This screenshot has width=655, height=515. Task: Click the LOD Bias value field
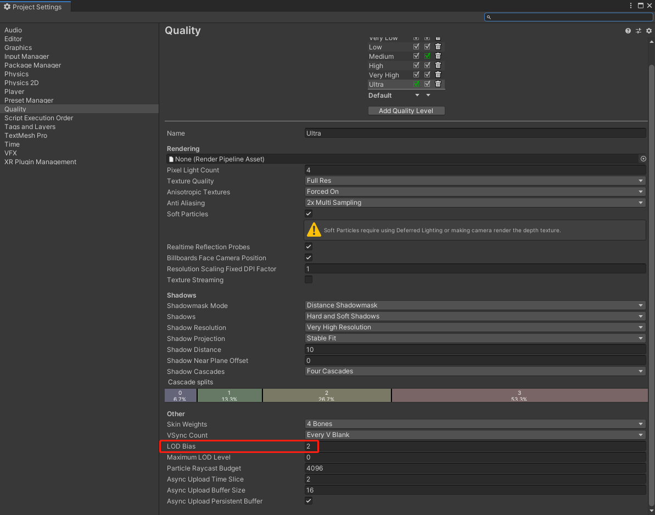(475, 446)
